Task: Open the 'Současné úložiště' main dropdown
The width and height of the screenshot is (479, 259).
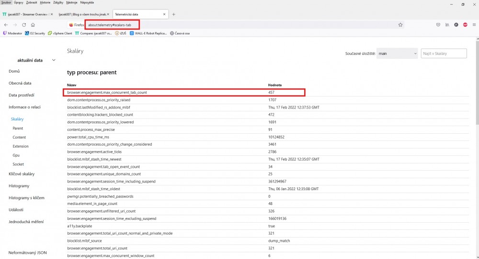Action: point(397,54)
